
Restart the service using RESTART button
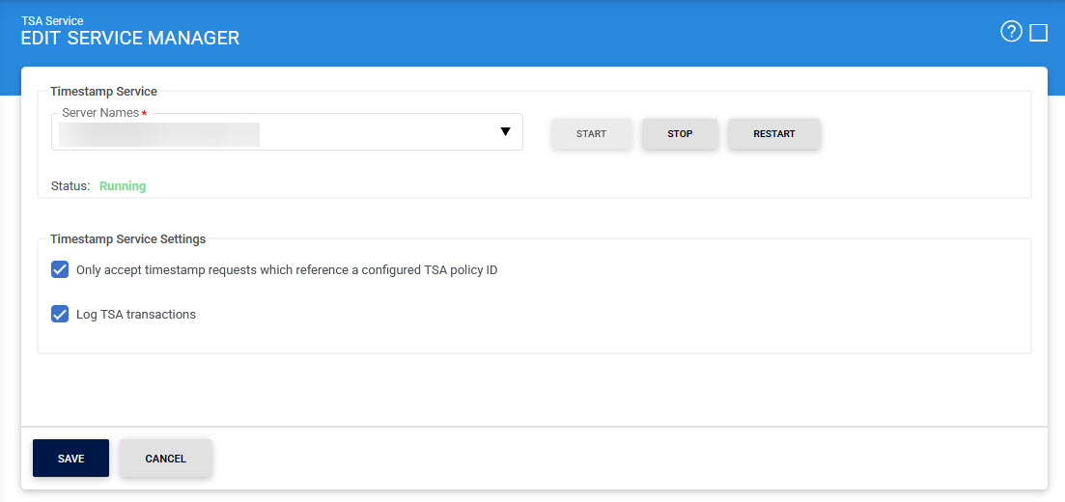tap(773, 134)
